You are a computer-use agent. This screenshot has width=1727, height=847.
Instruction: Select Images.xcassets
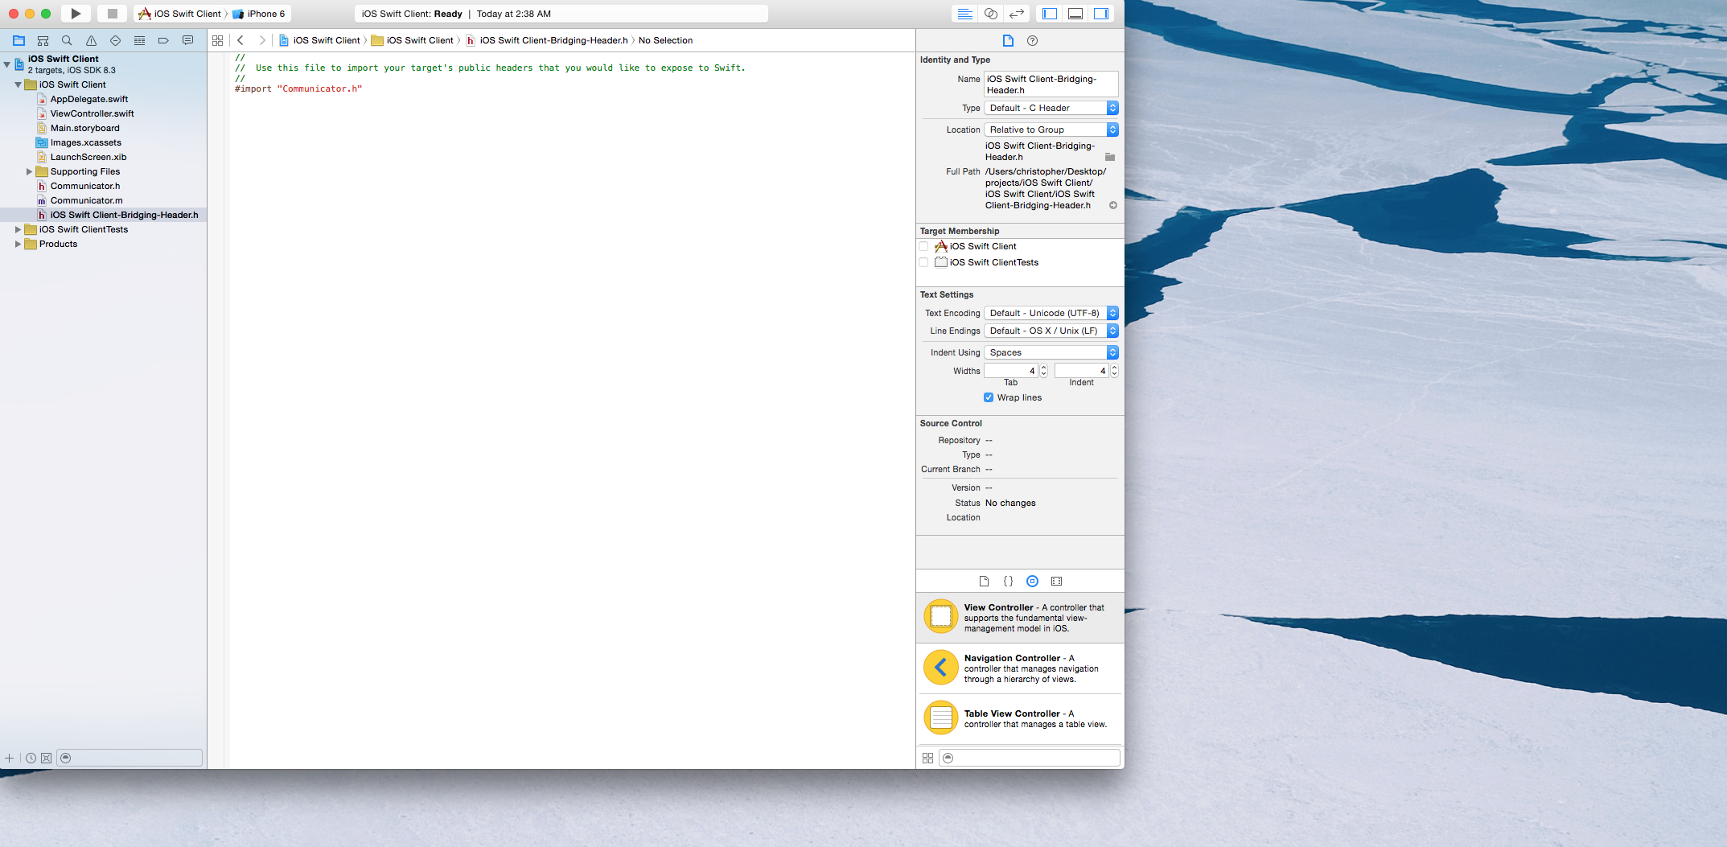pos(85,142)
